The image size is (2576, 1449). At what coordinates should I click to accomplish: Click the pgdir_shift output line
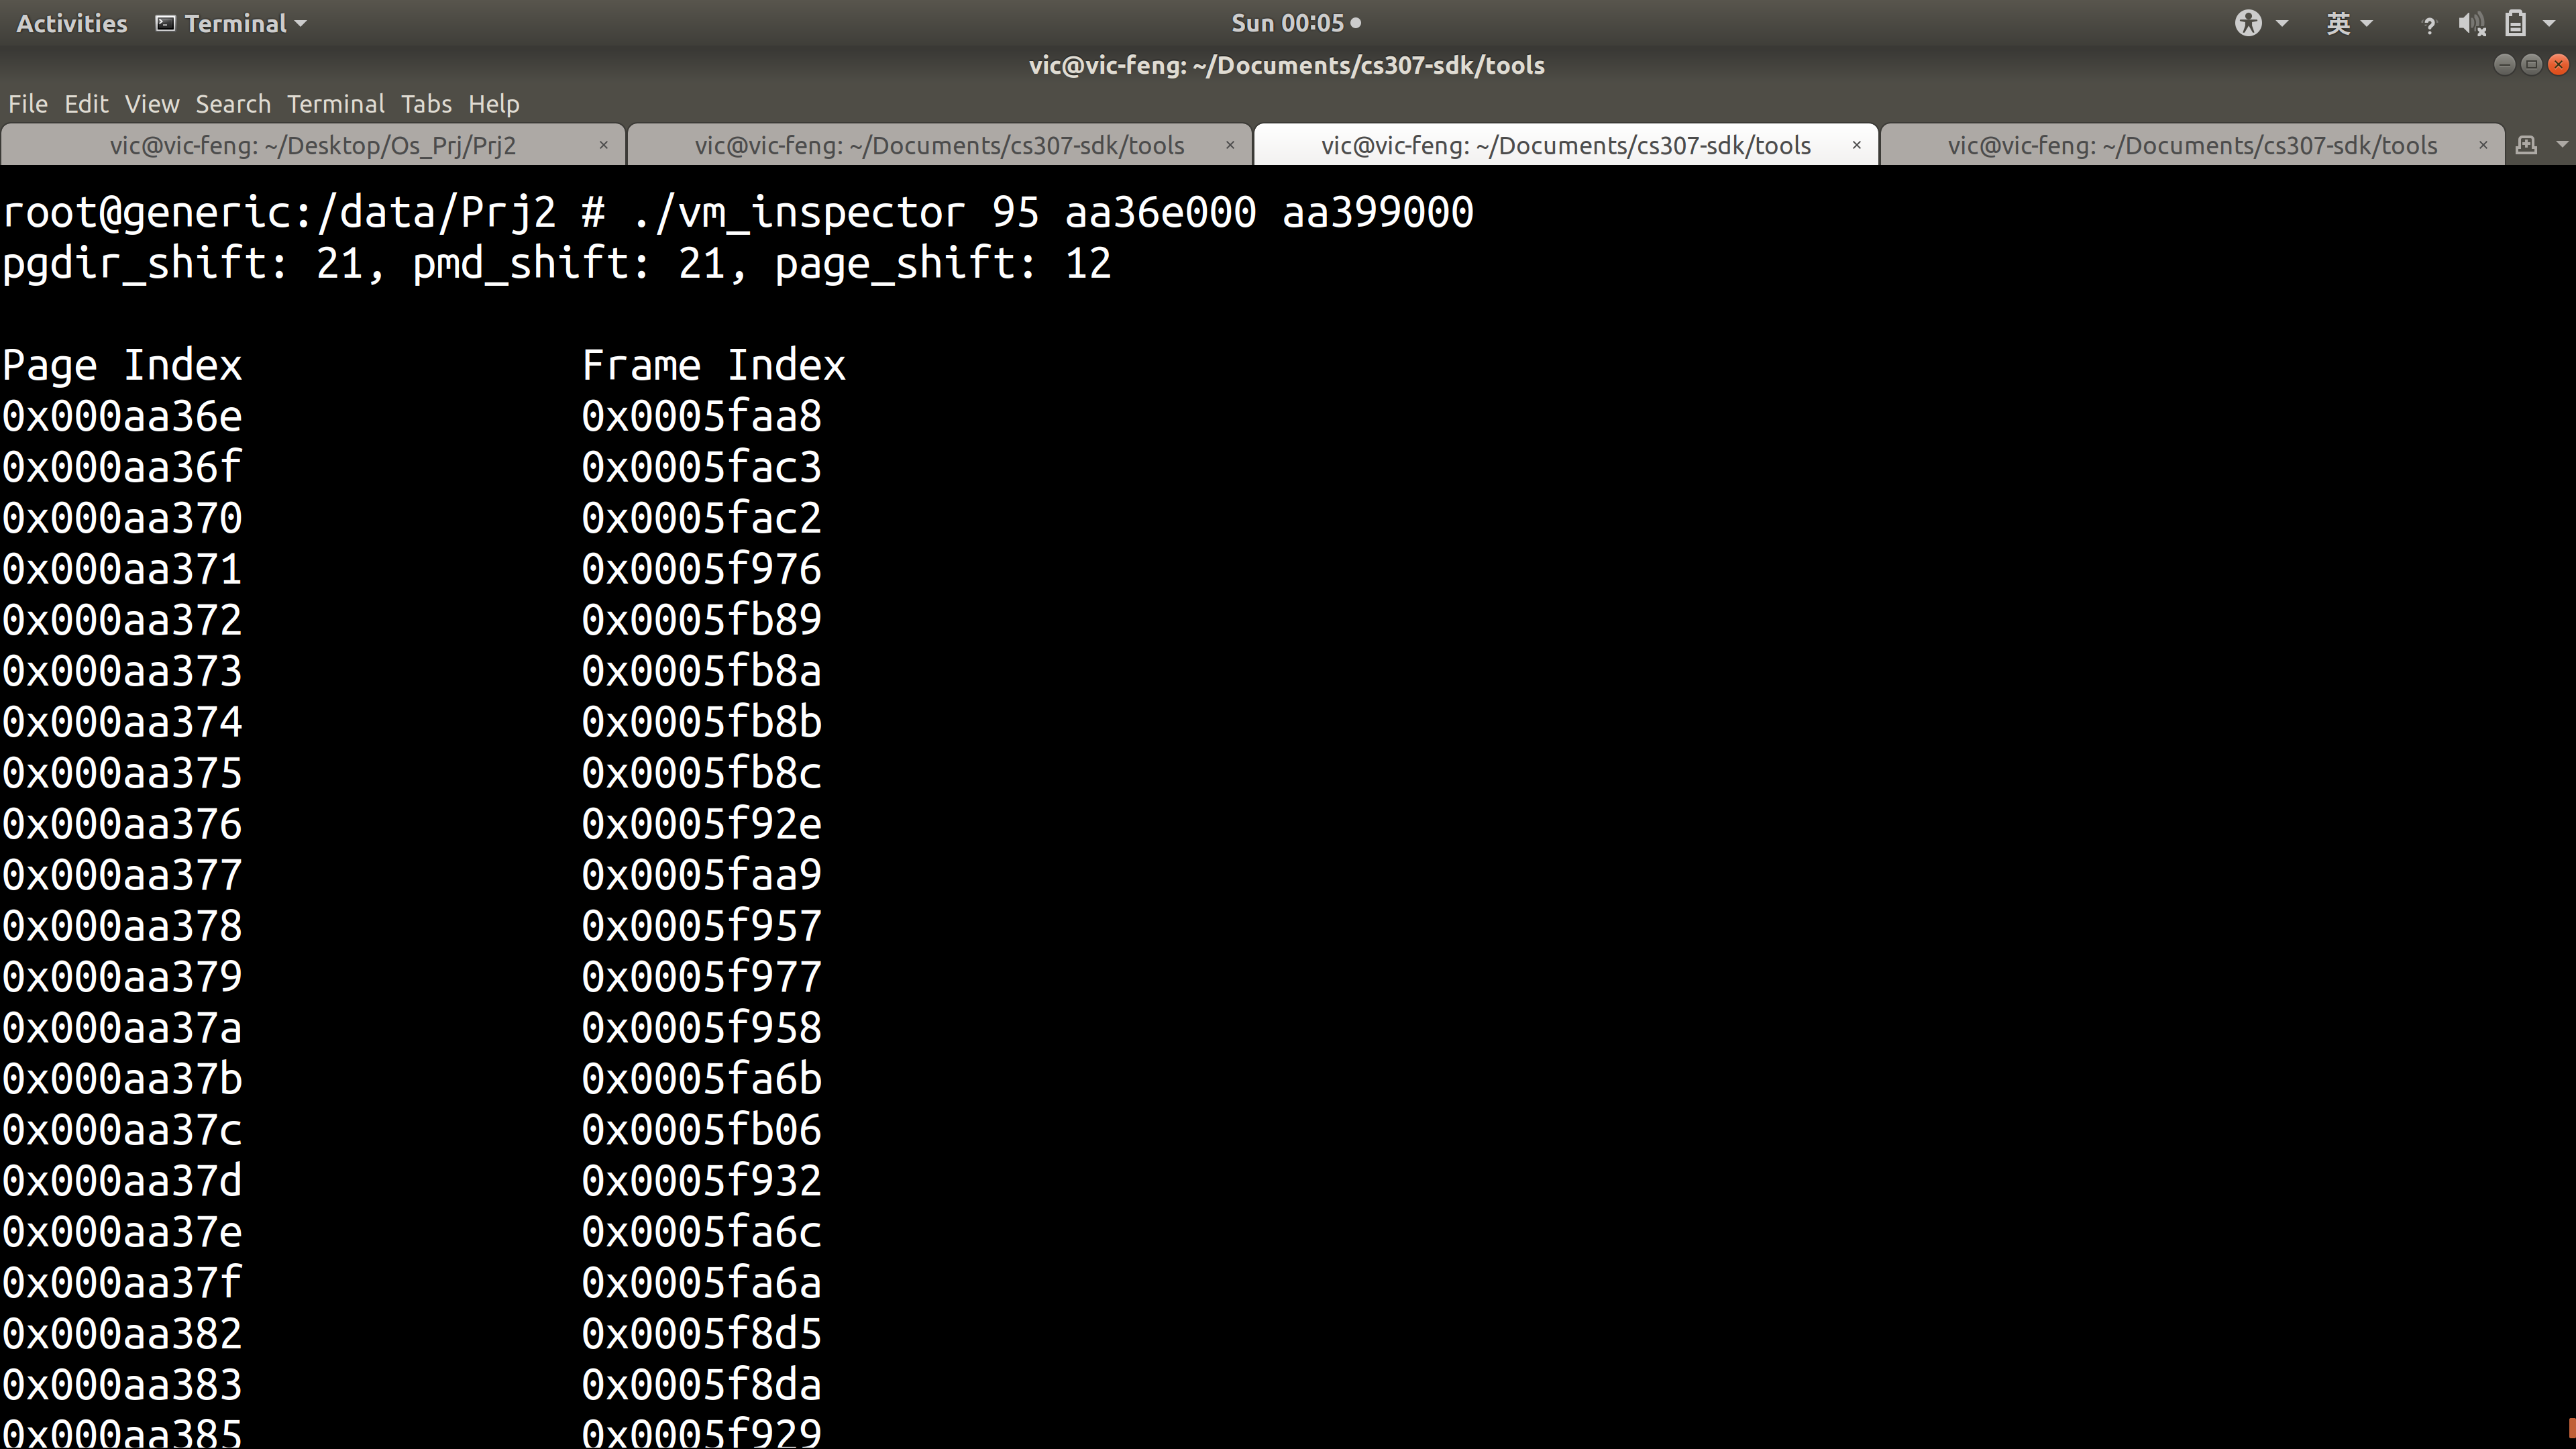pos(557,264)
